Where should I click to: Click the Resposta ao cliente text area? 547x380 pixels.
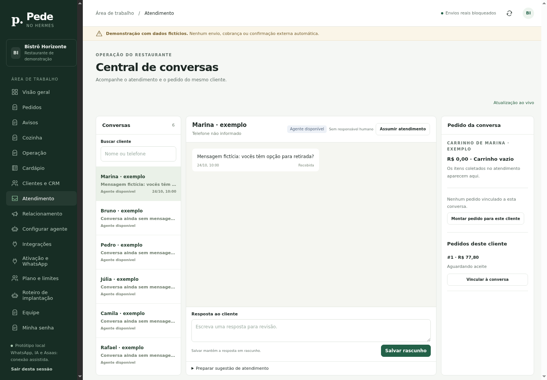click(311, 331)
